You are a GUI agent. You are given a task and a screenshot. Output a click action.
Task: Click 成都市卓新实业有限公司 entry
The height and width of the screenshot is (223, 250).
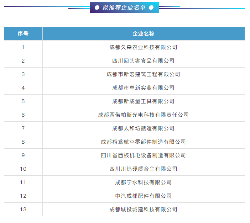click(x=143, y=88)
